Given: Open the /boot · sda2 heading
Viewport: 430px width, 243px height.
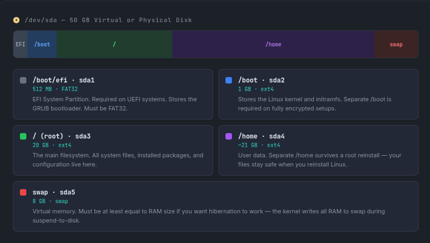Looking at the screenshot, I should pos(261,80).
